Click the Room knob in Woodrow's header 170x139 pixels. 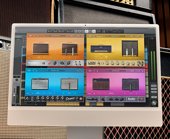pyautogui.click(x=74, y=36)
